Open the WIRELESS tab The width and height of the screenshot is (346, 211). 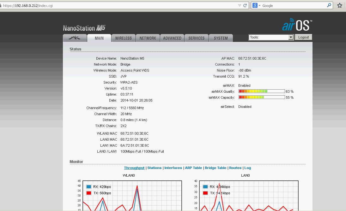pos(123,38)
